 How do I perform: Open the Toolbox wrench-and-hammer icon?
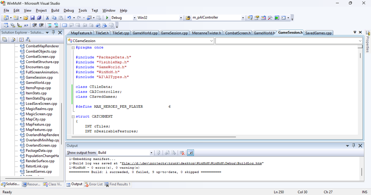point(270,18)
